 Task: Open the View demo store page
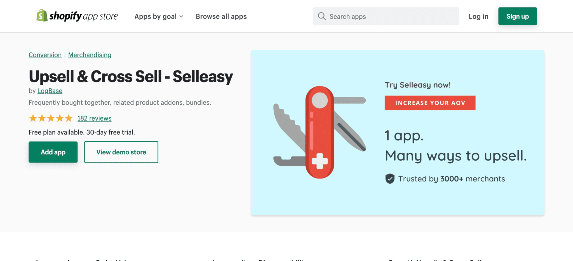pos(121,152)
